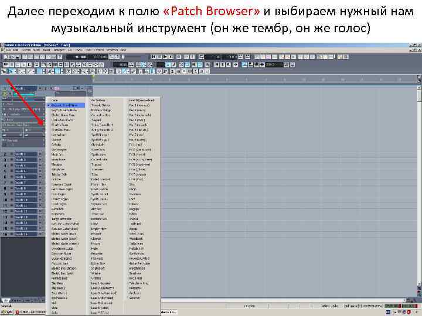Open the Edit menu
The width and height of the screenshot is (422, 316).
click(x=15, y=50)
